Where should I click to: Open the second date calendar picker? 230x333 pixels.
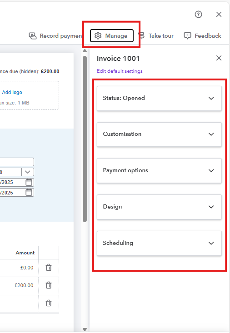29,193
